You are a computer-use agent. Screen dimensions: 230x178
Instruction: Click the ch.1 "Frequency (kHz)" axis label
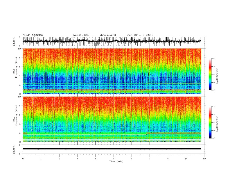click(16, 68)
